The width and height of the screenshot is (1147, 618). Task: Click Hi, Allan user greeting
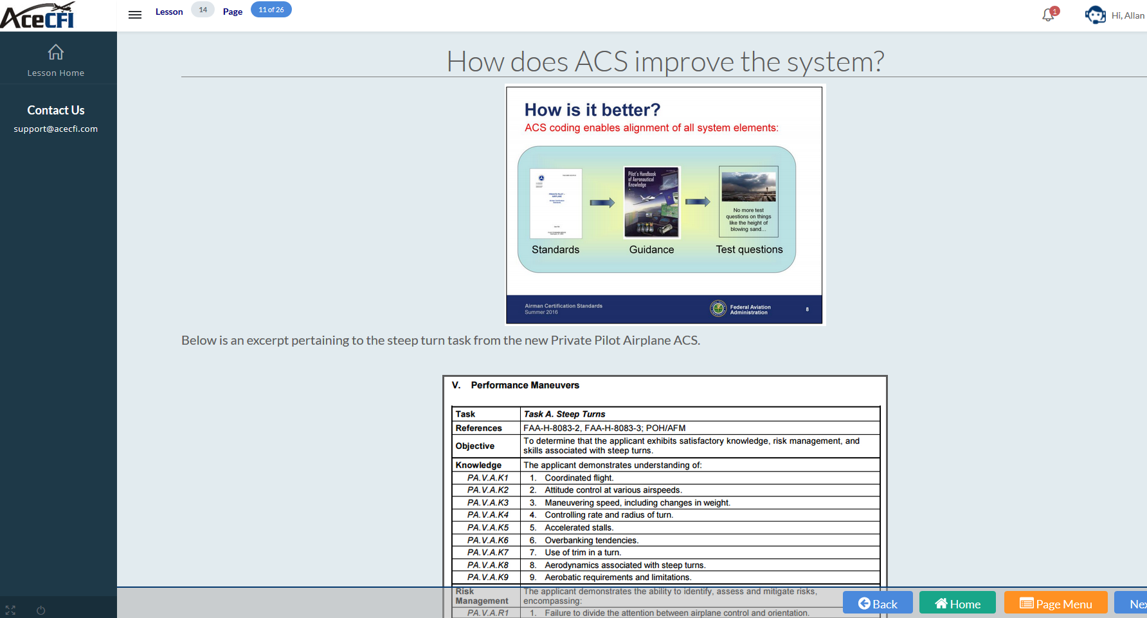pos(1128,15)
